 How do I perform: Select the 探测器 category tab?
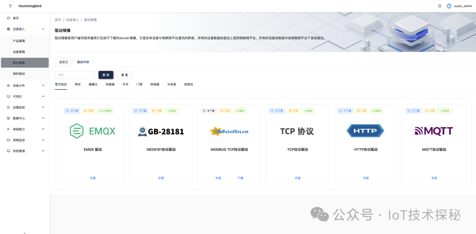click(155, 84)
